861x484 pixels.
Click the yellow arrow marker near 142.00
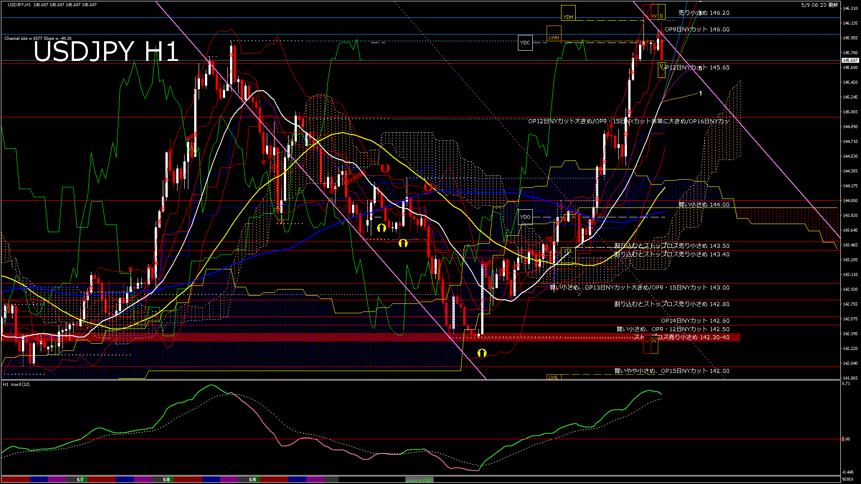pos(482,354)
